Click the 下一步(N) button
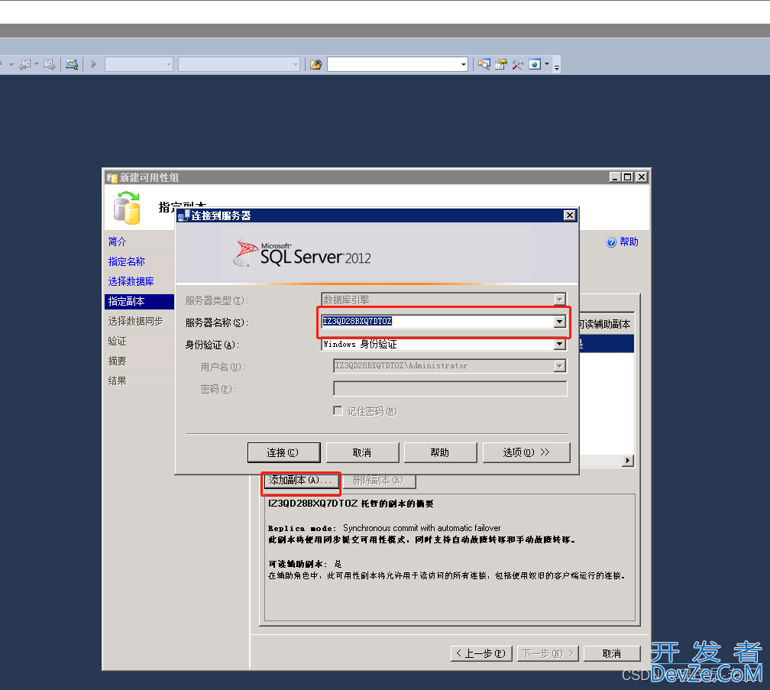770x690 pixels. 548,653
